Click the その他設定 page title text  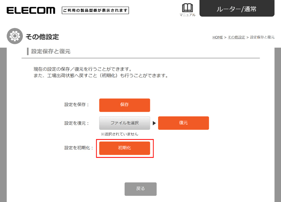click(x=42, y=37)
